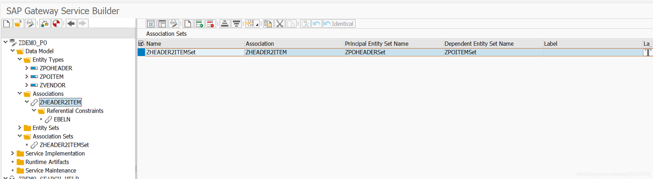Sort ascending using the pyramid icon

coord(225,24)
